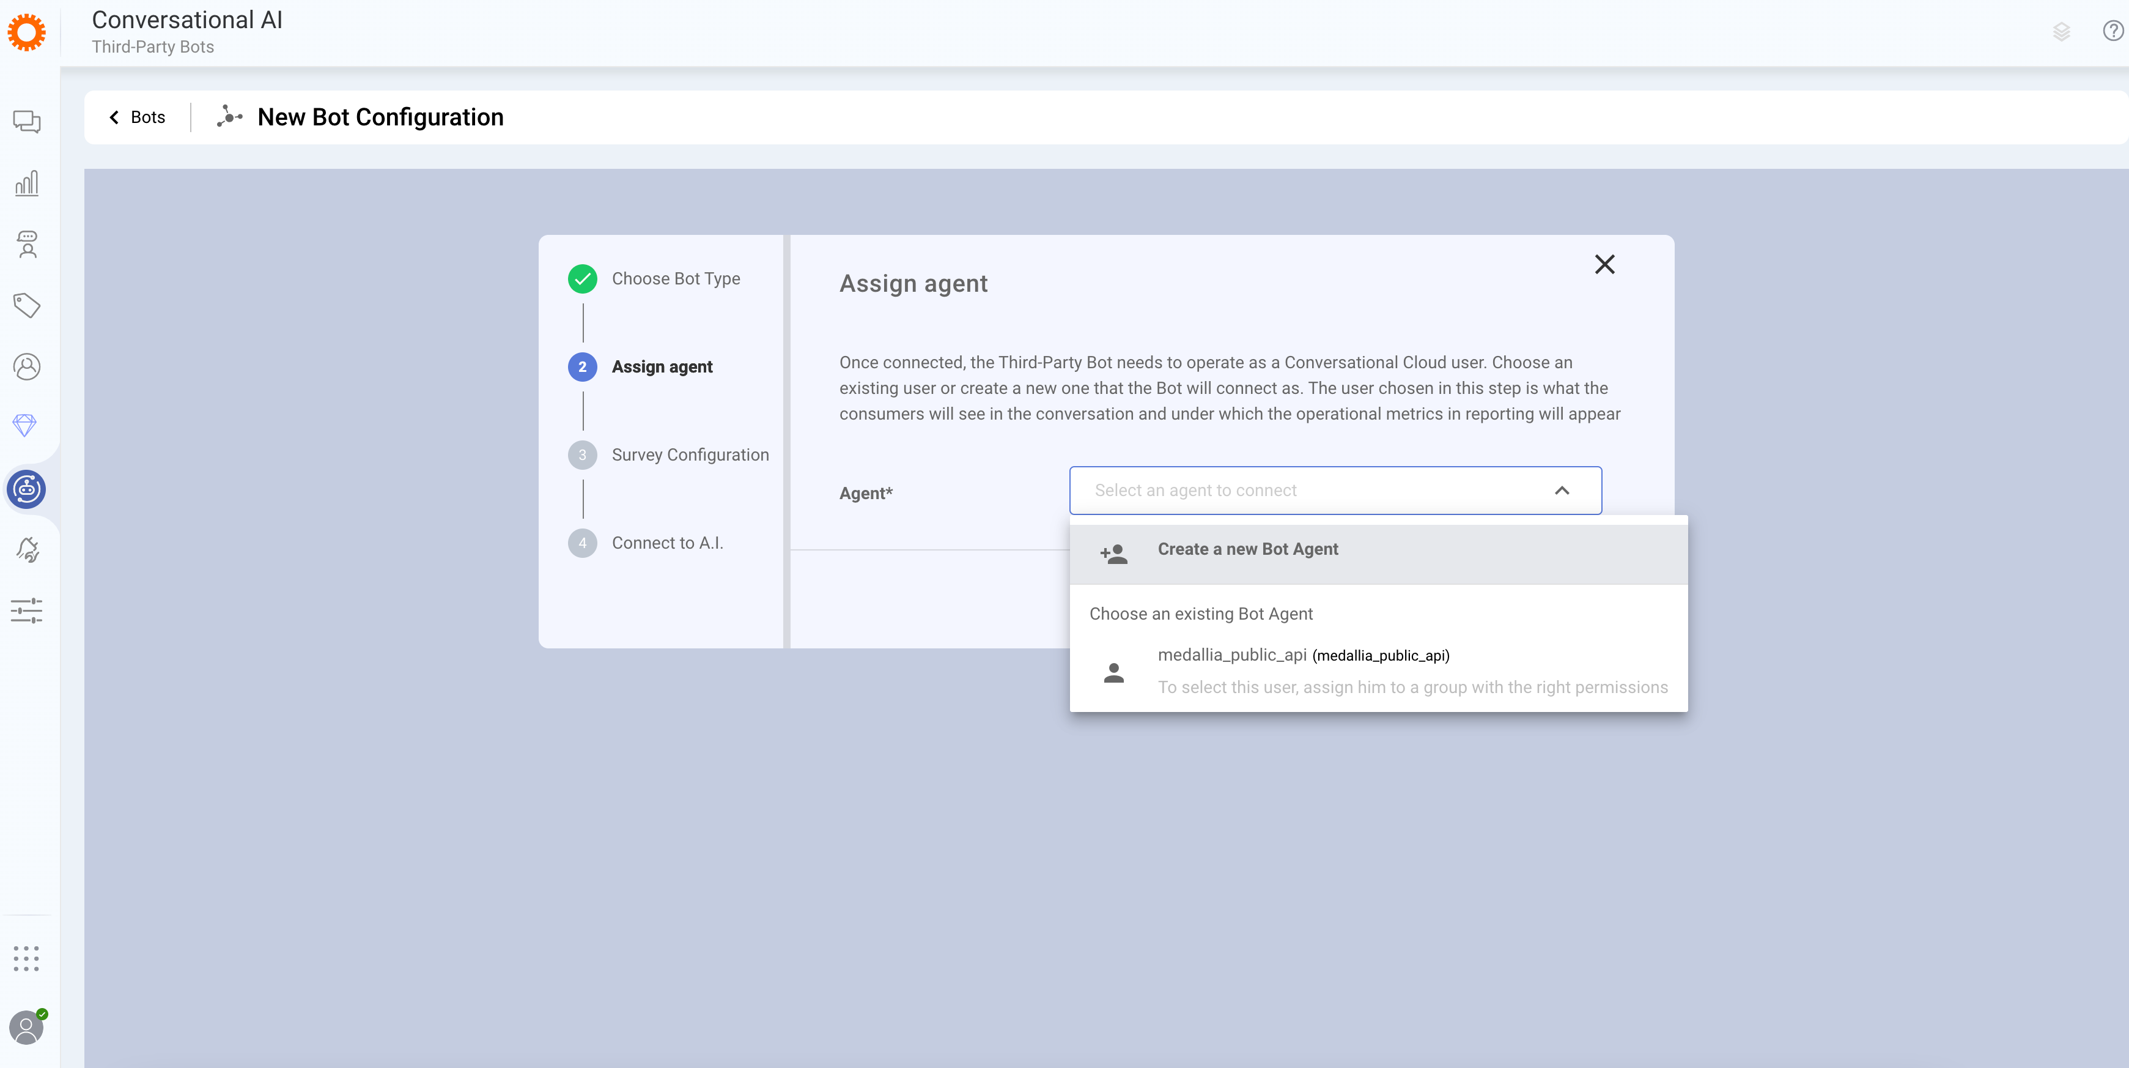Click the user profile avatar

coord(26,1028)
